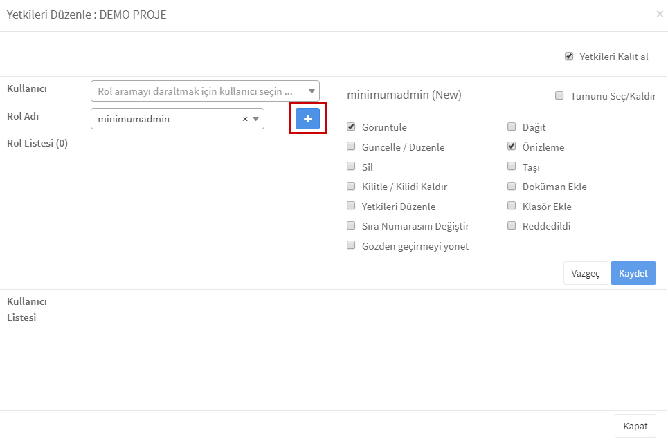Viewport: 668px width, 448px height.
Task: Expand the Rol Adı dropdown arrow
Action: 256,119
